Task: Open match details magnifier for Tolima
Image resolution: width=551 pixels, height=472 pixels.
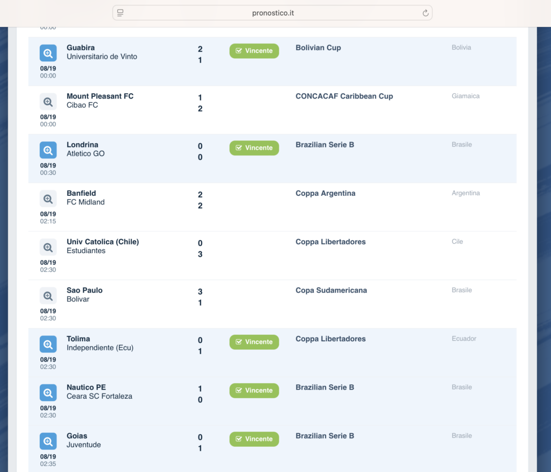Action: [48, 344]
